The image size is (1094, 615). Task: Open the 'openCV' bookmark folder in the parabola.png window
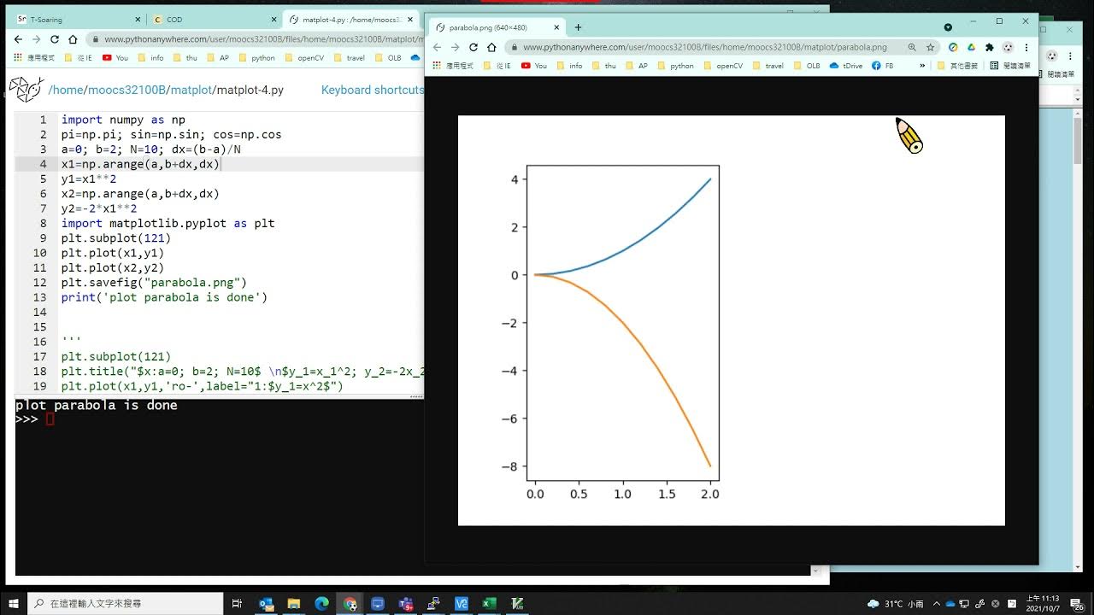coord(723,66)
